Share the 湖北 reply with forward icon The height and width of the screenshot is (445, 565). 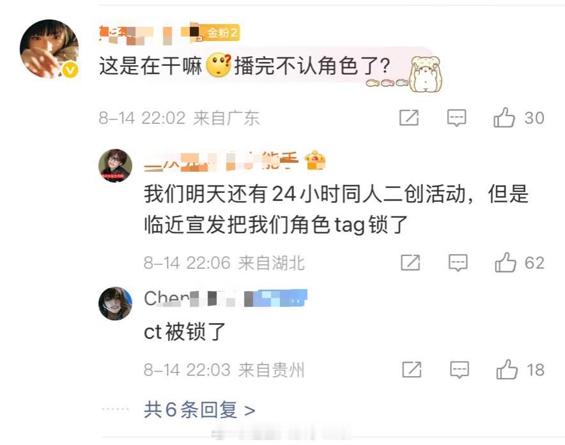(410, 262)
